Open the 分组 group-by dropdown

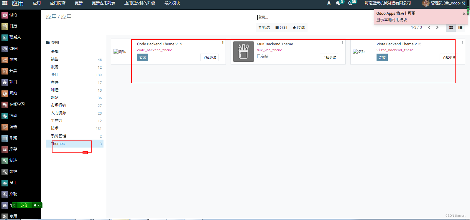click(x=281, y=27)
